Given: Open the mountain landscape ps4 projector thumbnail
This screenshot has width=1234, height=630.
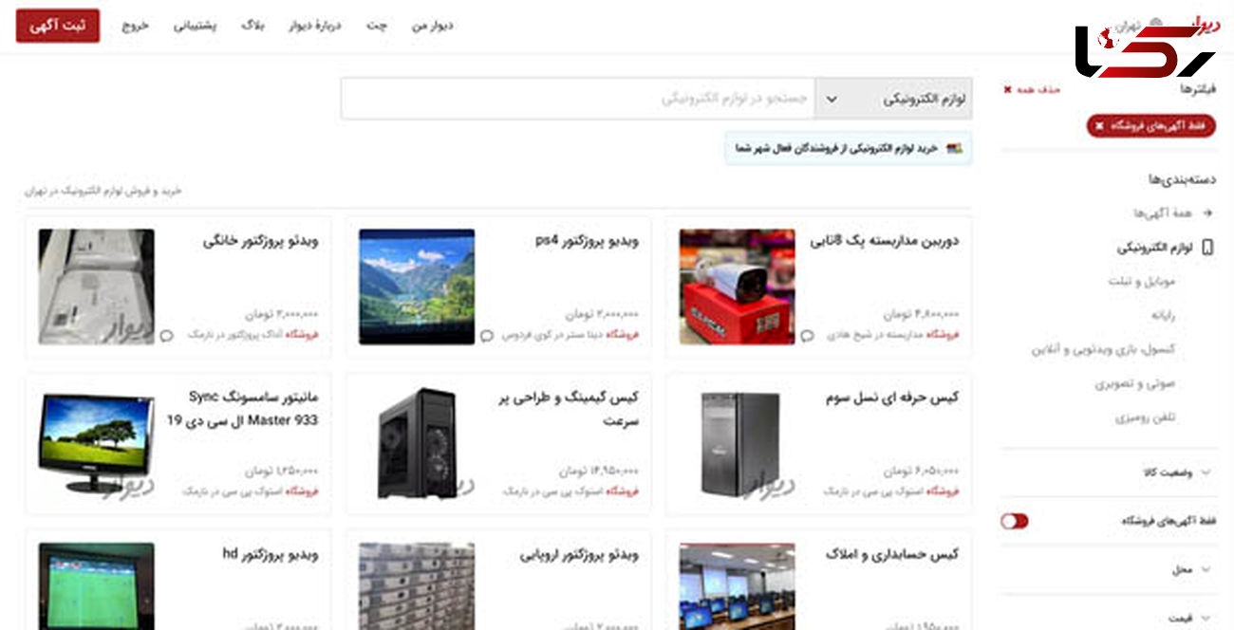Looking at the screenshot, I should pyautogui.click(x=417, y=287).
